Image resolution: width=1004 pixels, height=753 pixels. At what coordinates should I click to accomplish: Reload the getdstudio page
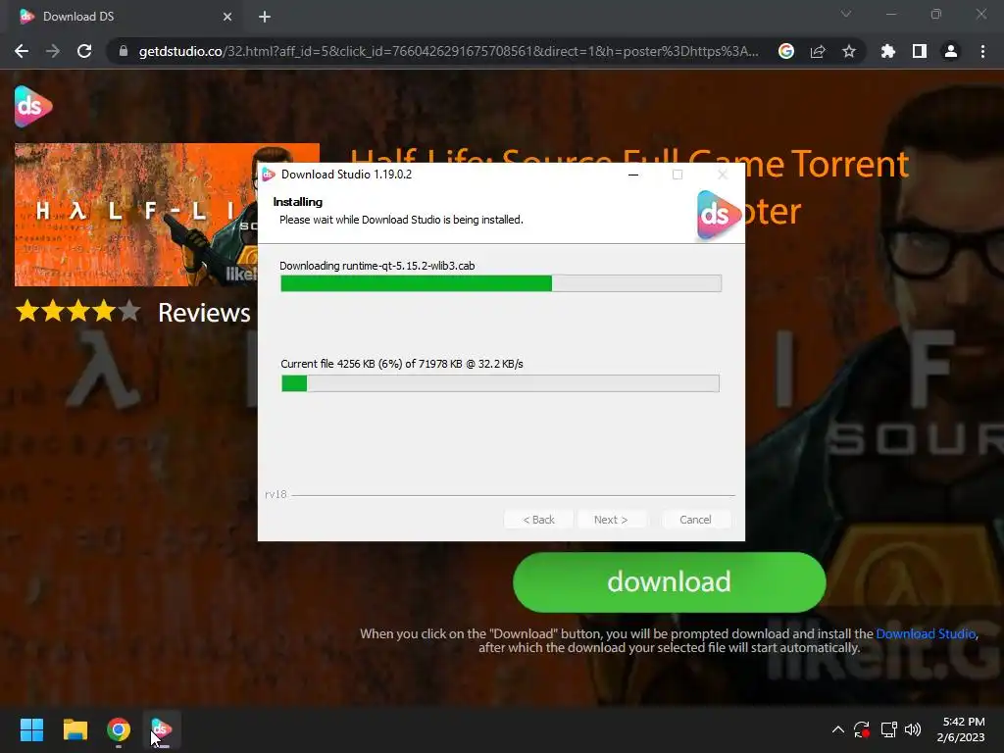pyautogui.click(x=84, y=51)
